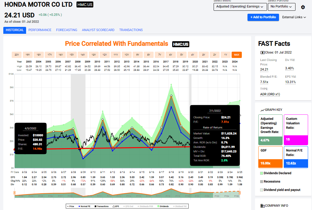
Task: Click the green 4.67% growth rate swatch
Action: click(x=270, y=141)
